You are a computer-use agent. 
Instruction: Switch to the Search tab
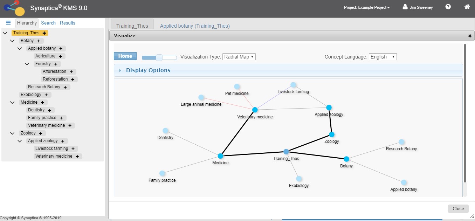pyautogui.click(x=48, y=23)
